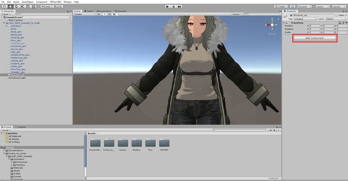Select Main Camera in Hierarchy

click(x=15, y=20)
